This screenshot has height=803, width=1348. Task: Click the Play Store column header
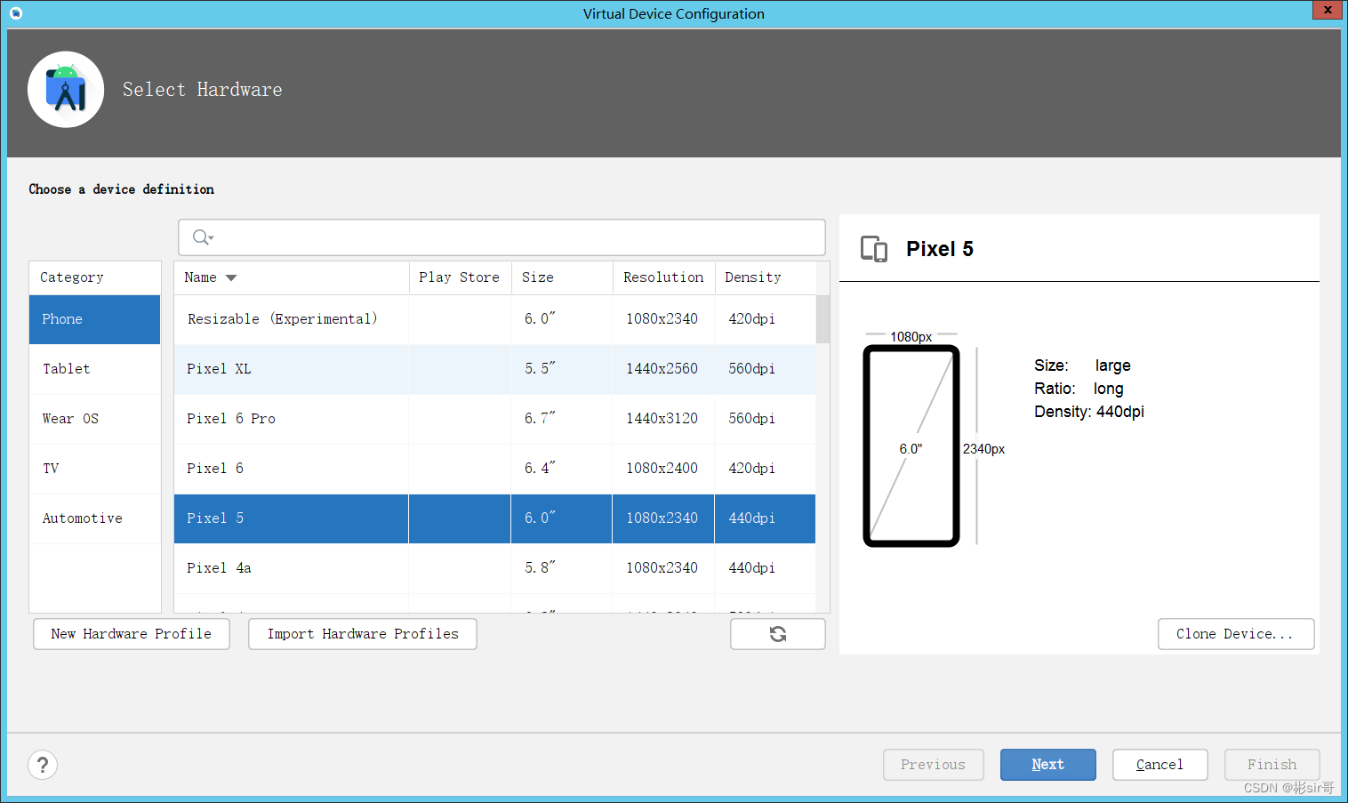click(x=460, y=277)
